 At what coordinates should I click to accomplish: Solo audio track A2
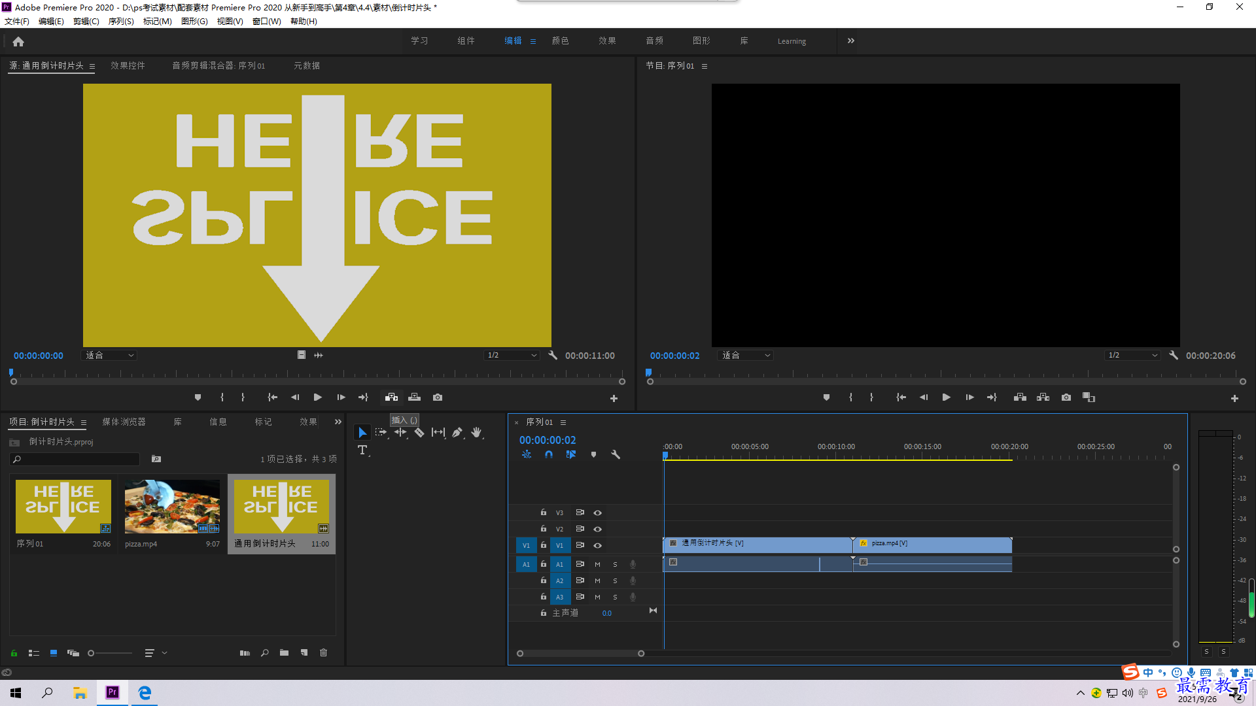615,580
